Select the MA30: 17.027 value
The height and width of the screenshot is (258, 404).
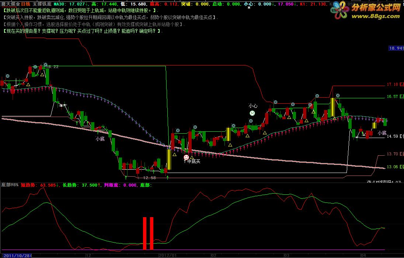(x=70, y=4)
